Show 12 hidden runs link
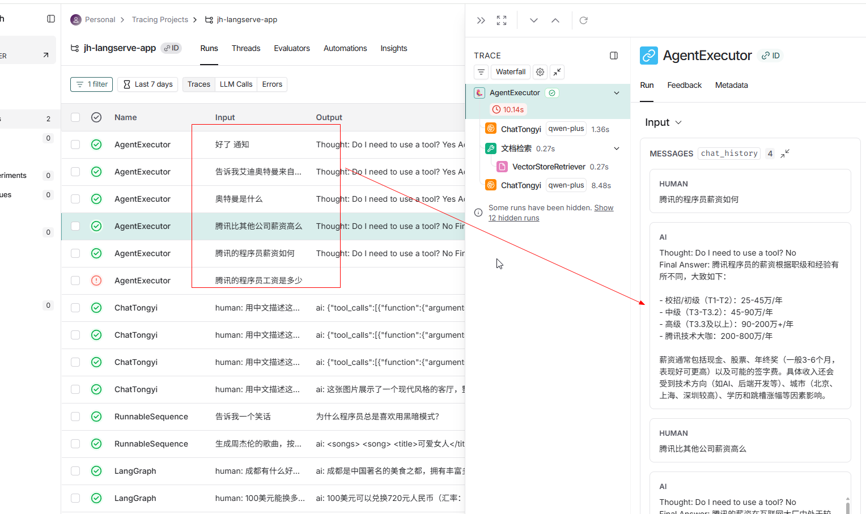This screenshot has width=866, height=514. point(551,213)
